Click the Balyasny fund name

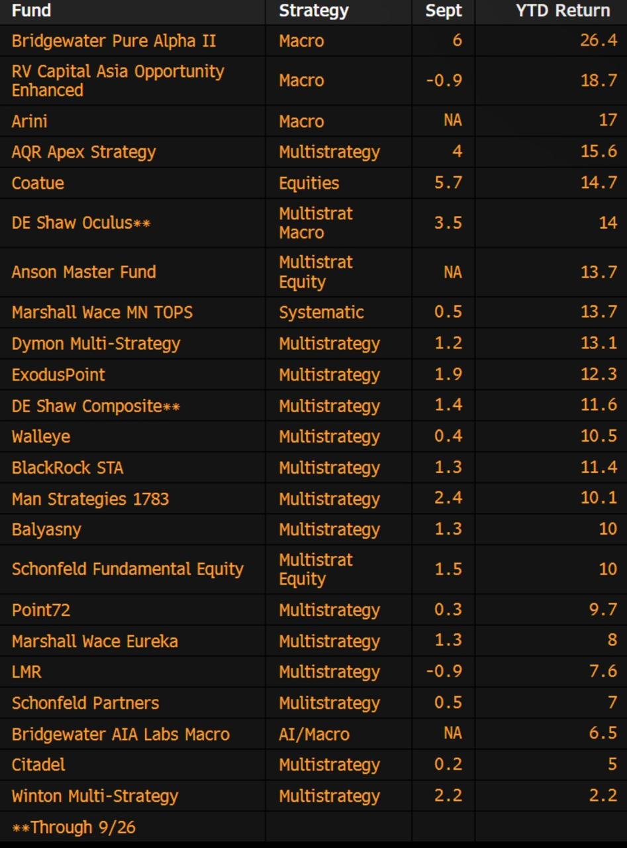click(46, 530)
